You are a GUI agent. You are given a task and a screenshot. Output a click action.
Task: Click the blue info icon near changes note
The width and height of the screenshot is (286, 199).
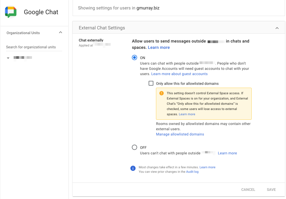[x=133, y=168]
